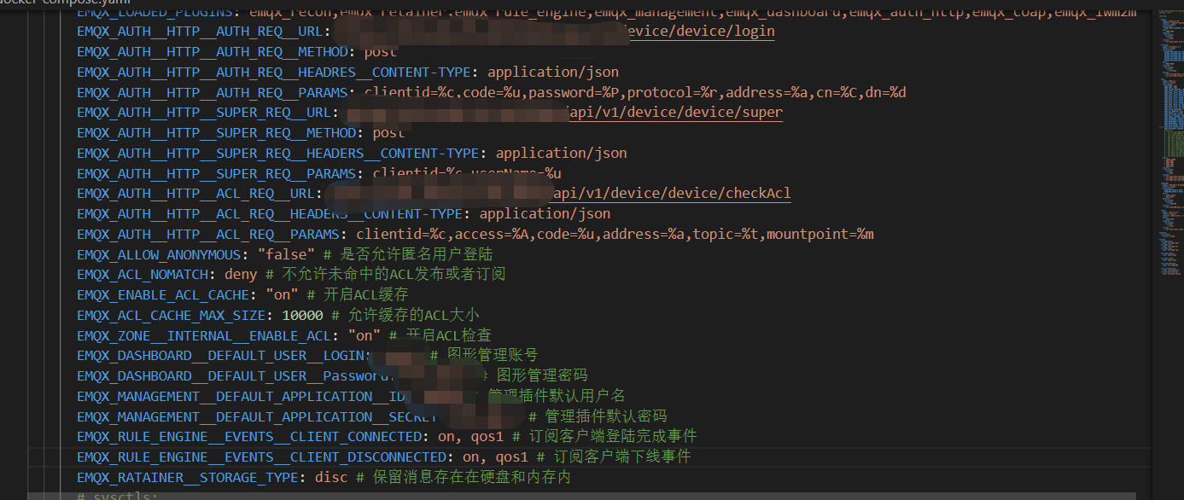Click the EMQX_MANAGEMENT__DEFAULT_APPLICATION__ID key
The width and height of the screenshot is (1184, 500).
pyautogui.click(x=241, y=397)
